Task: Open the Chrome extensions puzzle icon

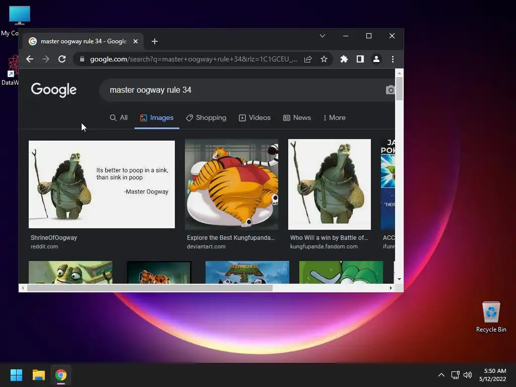Action: click(x=344, y=59)
